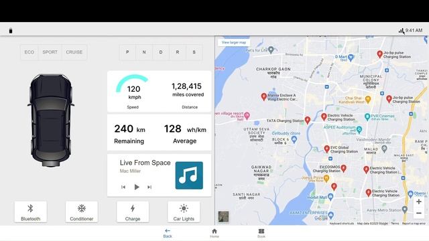Click PVR Cinemas marker
The height and width of the screenshot is (241, 429).
coord(367,117)
